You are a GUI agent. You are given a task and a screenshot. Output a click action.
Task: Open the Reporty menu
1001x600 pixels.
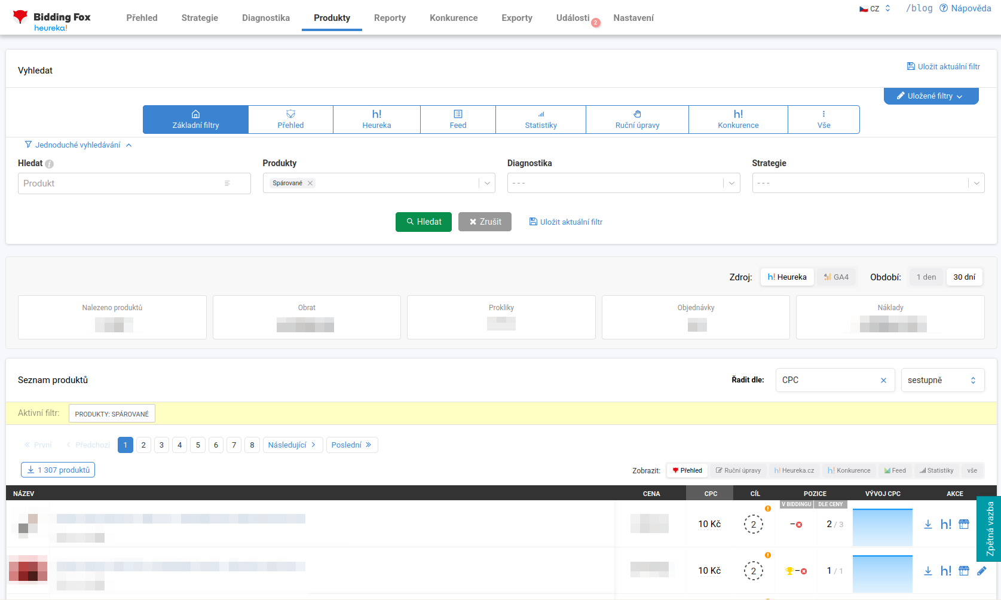click(x=390, y=18)
